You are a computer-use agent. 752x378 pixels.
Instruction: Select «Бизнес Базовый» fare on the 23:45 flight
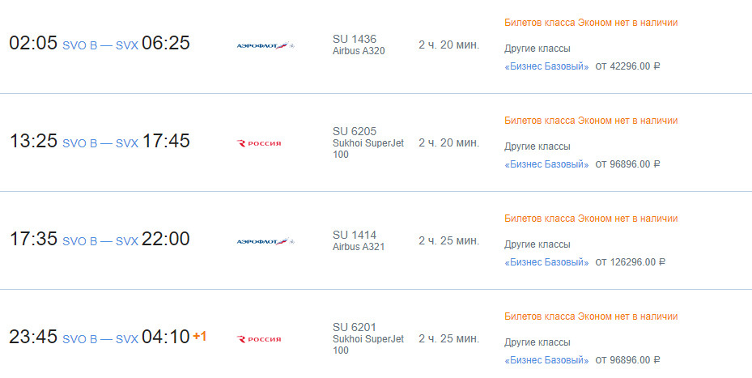tap(546, 360)
